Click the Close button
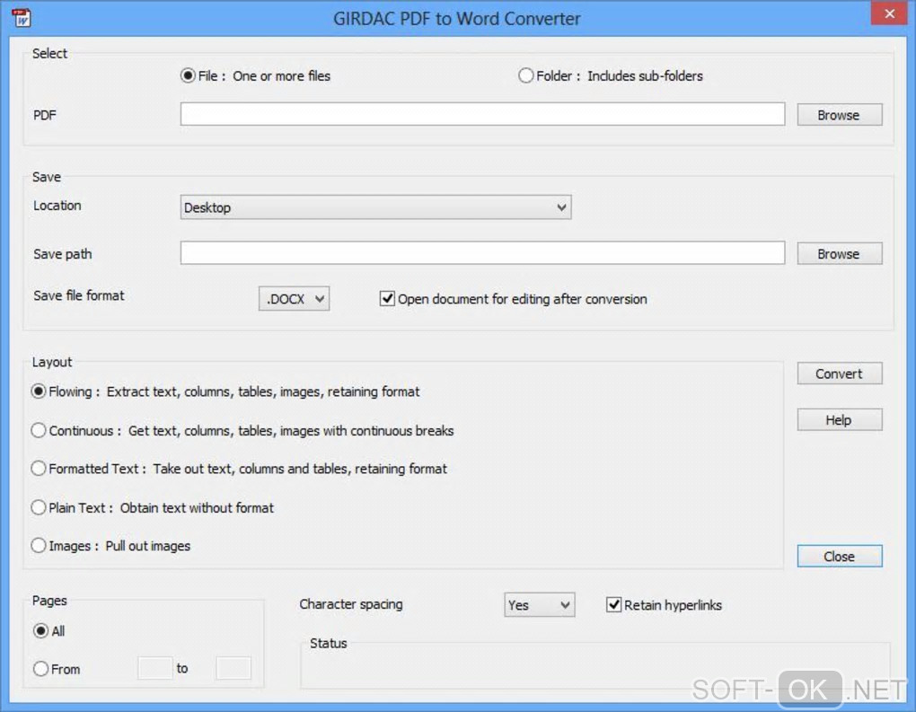 coord(840,556)
